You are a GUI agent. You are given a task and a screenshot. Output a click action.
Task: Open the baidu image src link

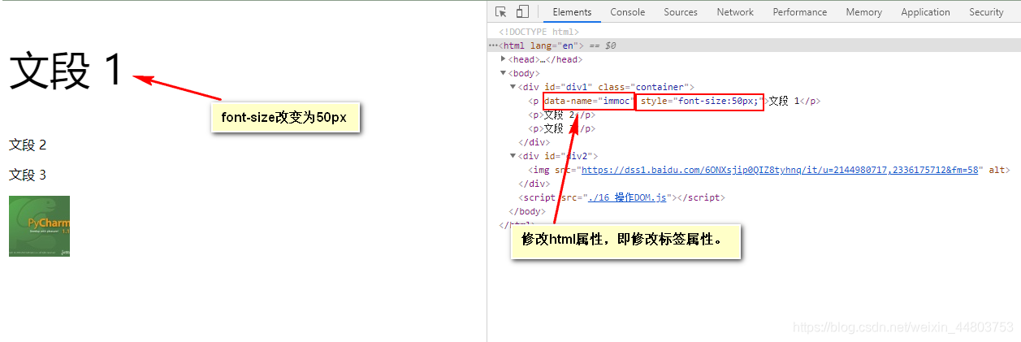pos(779,170)
